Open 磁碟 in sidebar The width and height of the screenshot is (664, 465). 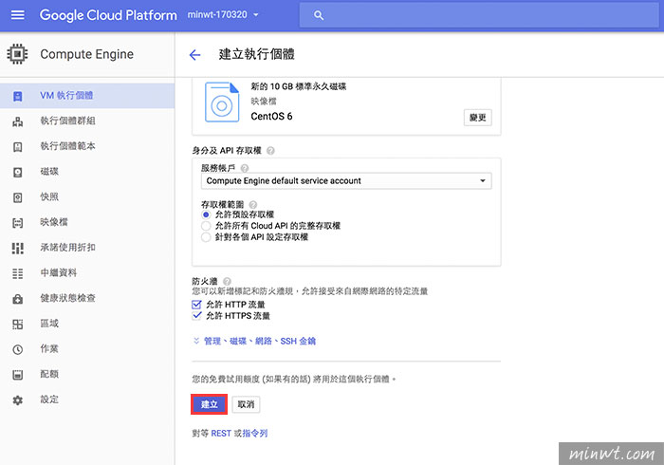point(87,172)
